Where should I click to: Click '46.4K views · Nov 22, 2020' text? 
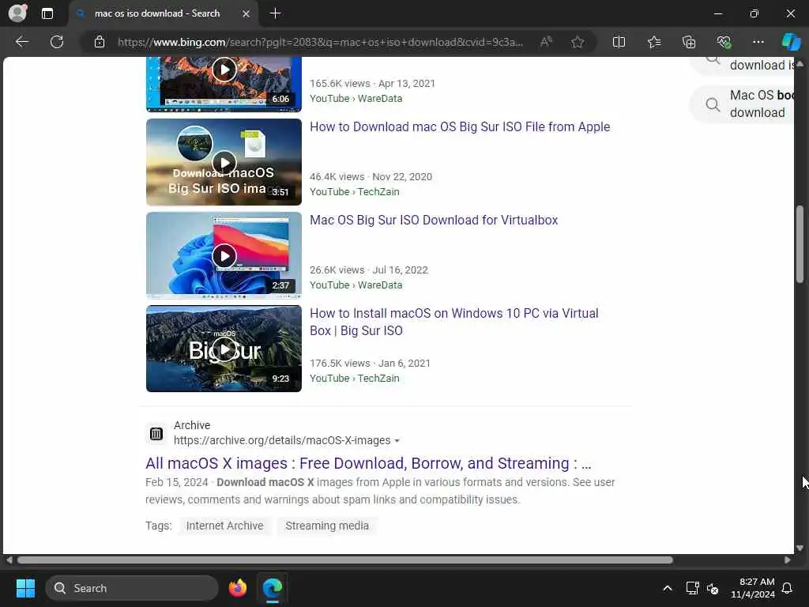click(x=371, y=177)
